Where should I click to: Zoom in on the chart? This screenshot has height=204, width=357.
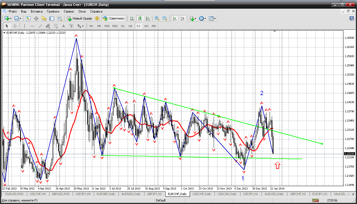[x=157, y=18]
